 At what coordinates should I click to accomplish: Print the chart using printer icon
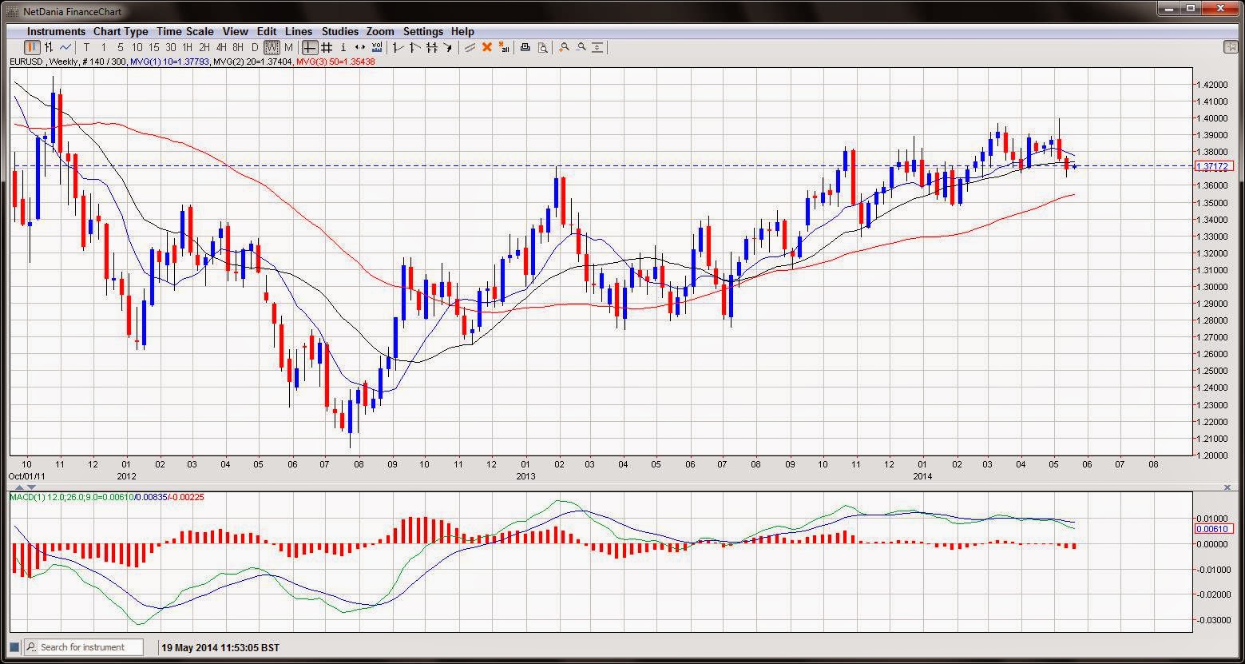(525, 47)
